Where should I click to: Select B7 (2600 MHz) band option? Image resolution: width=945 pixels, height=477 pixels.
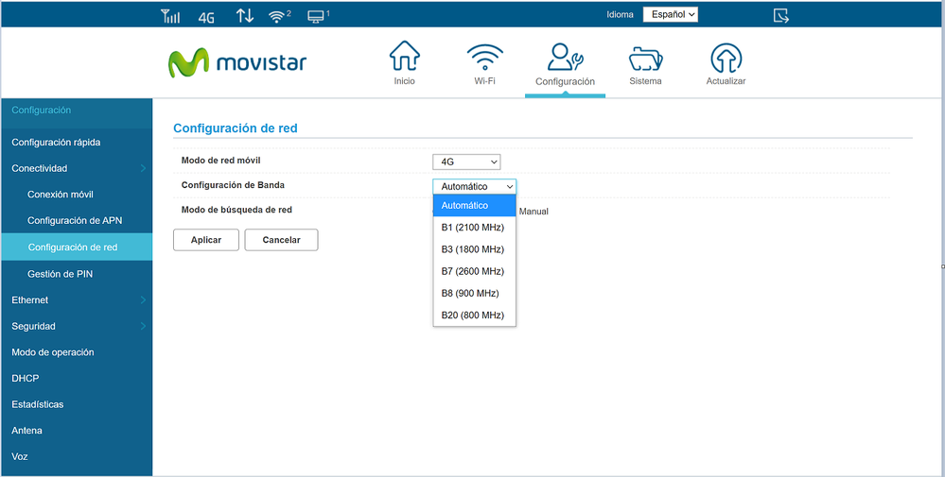coord(473,271)
